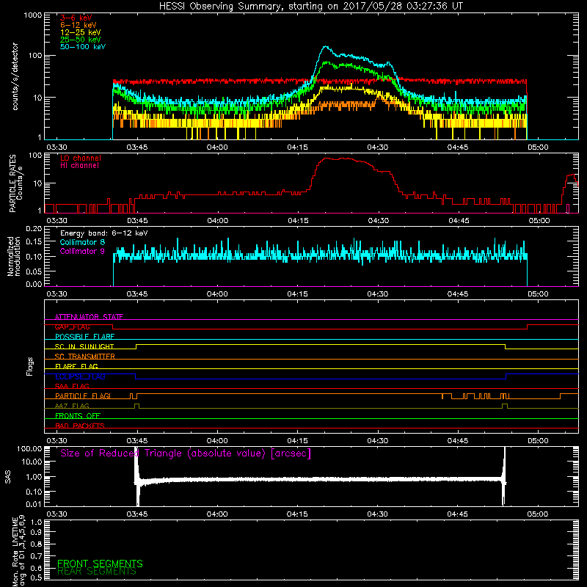This screenshot has width=587, height=587.
Task: Click the BAD_PACKETS flag label
Action: 80,426
